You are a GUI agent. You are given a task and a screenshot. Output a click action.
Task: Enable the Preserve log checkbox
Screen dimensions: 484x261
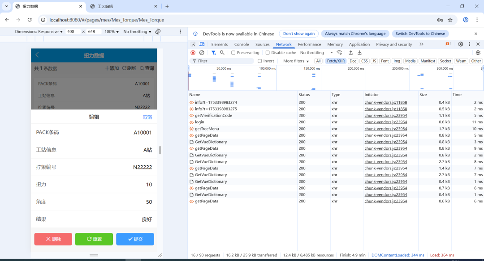233,53
